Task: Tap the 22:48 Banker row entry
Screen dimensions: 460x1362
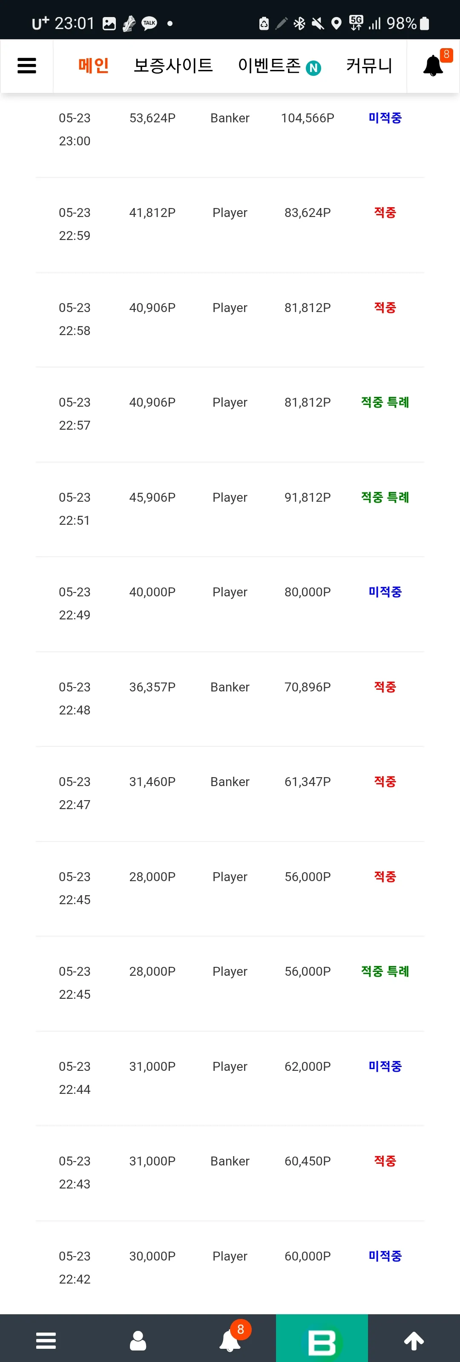Action: tap(230, 698)
